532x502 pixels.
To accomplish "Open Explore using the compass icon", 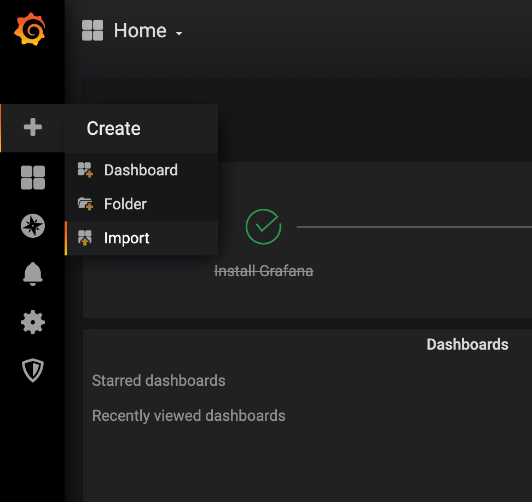I will (x=32, y=226).
